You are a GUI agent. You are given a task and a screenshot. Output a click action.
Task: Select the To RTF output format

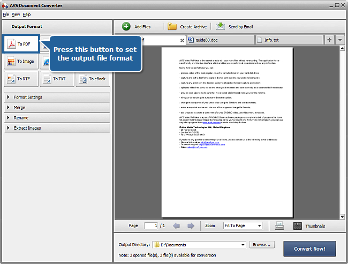coord(21,79)
